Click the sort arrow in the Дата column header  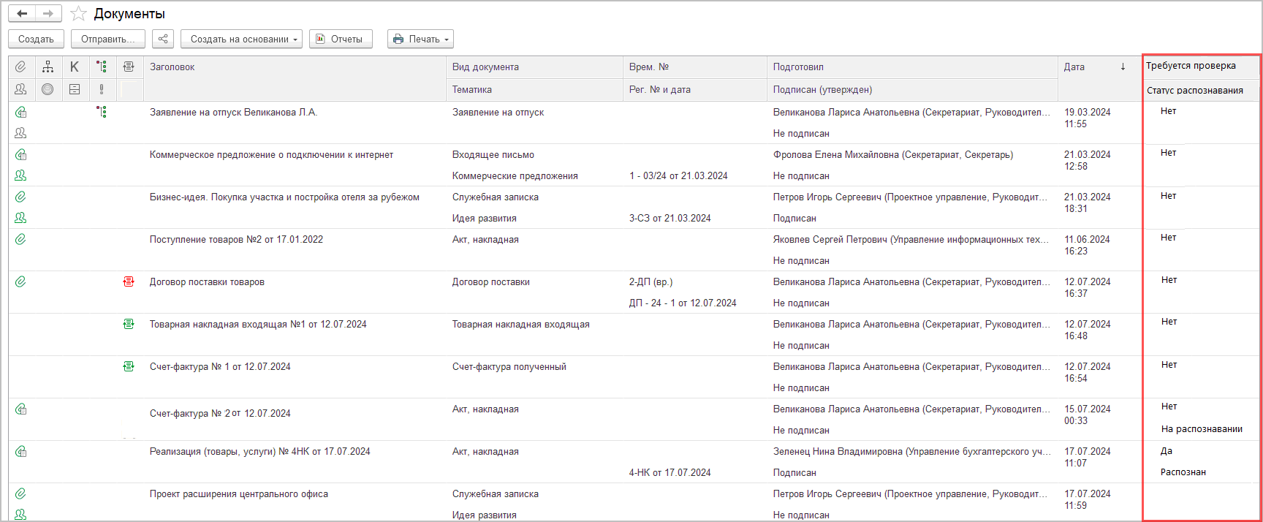coord(1123,67)
